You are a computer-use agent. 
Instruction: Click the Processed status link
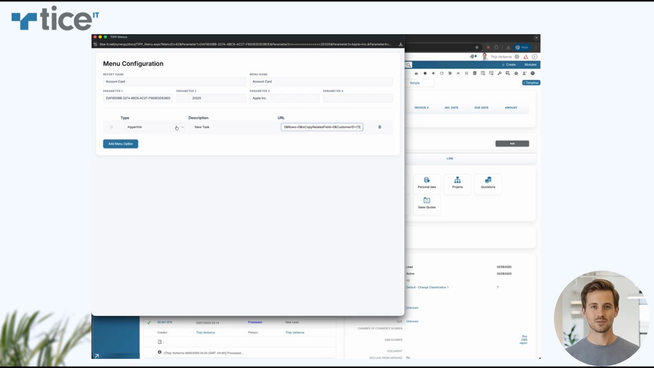click(x=255, y=323)
